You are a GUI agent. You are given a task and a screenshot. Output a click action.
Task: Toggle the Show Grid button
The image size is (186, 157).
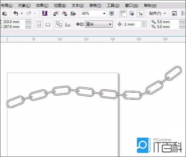click(132, 14)
